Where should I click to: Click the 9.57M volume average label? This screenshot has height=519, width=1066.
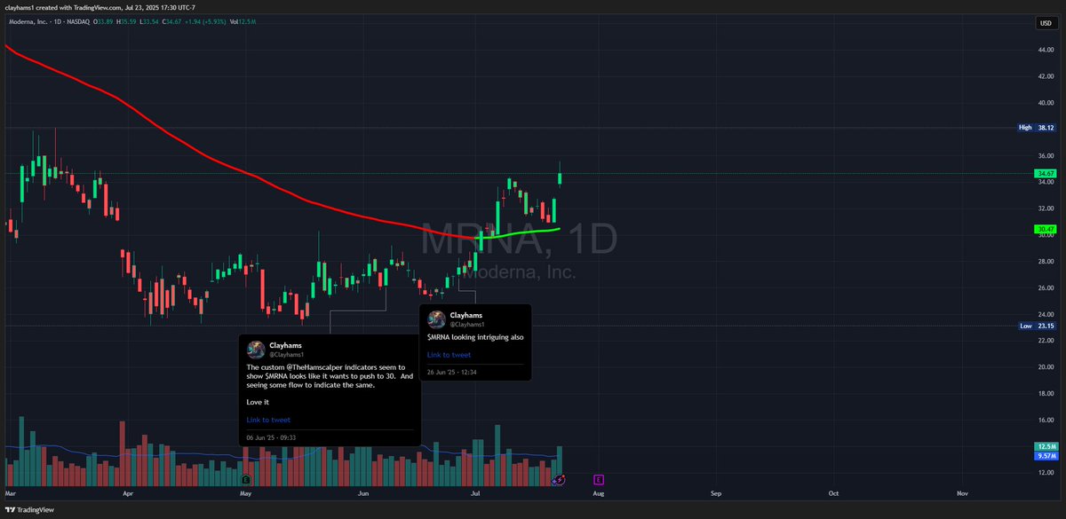(1046, 455)
